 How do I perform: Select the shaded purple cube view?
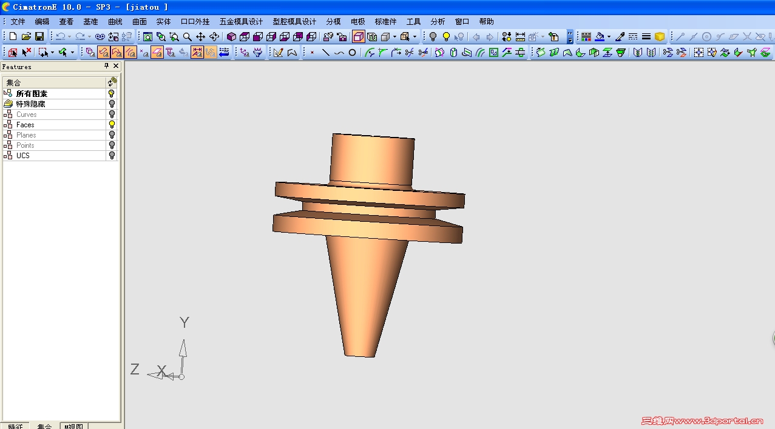pyautogui.click(x=231, y=36)
